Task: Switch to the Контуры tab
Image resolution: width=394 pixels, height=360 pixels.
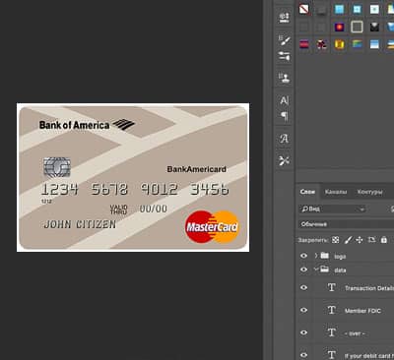Action: [370, 192]
